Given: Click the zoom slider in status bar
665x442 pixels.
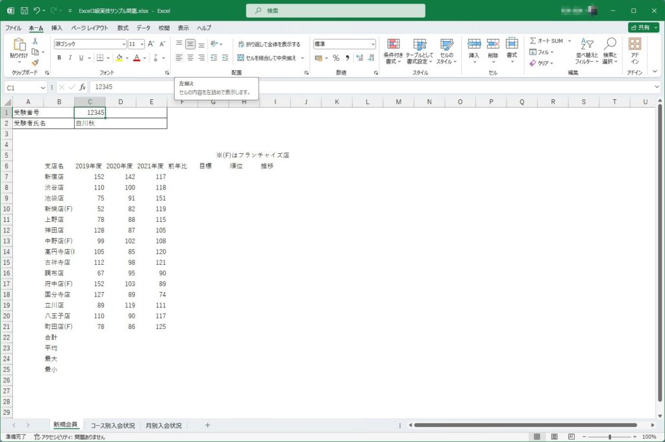Looking at the screenshot, I should click(609, 437).
